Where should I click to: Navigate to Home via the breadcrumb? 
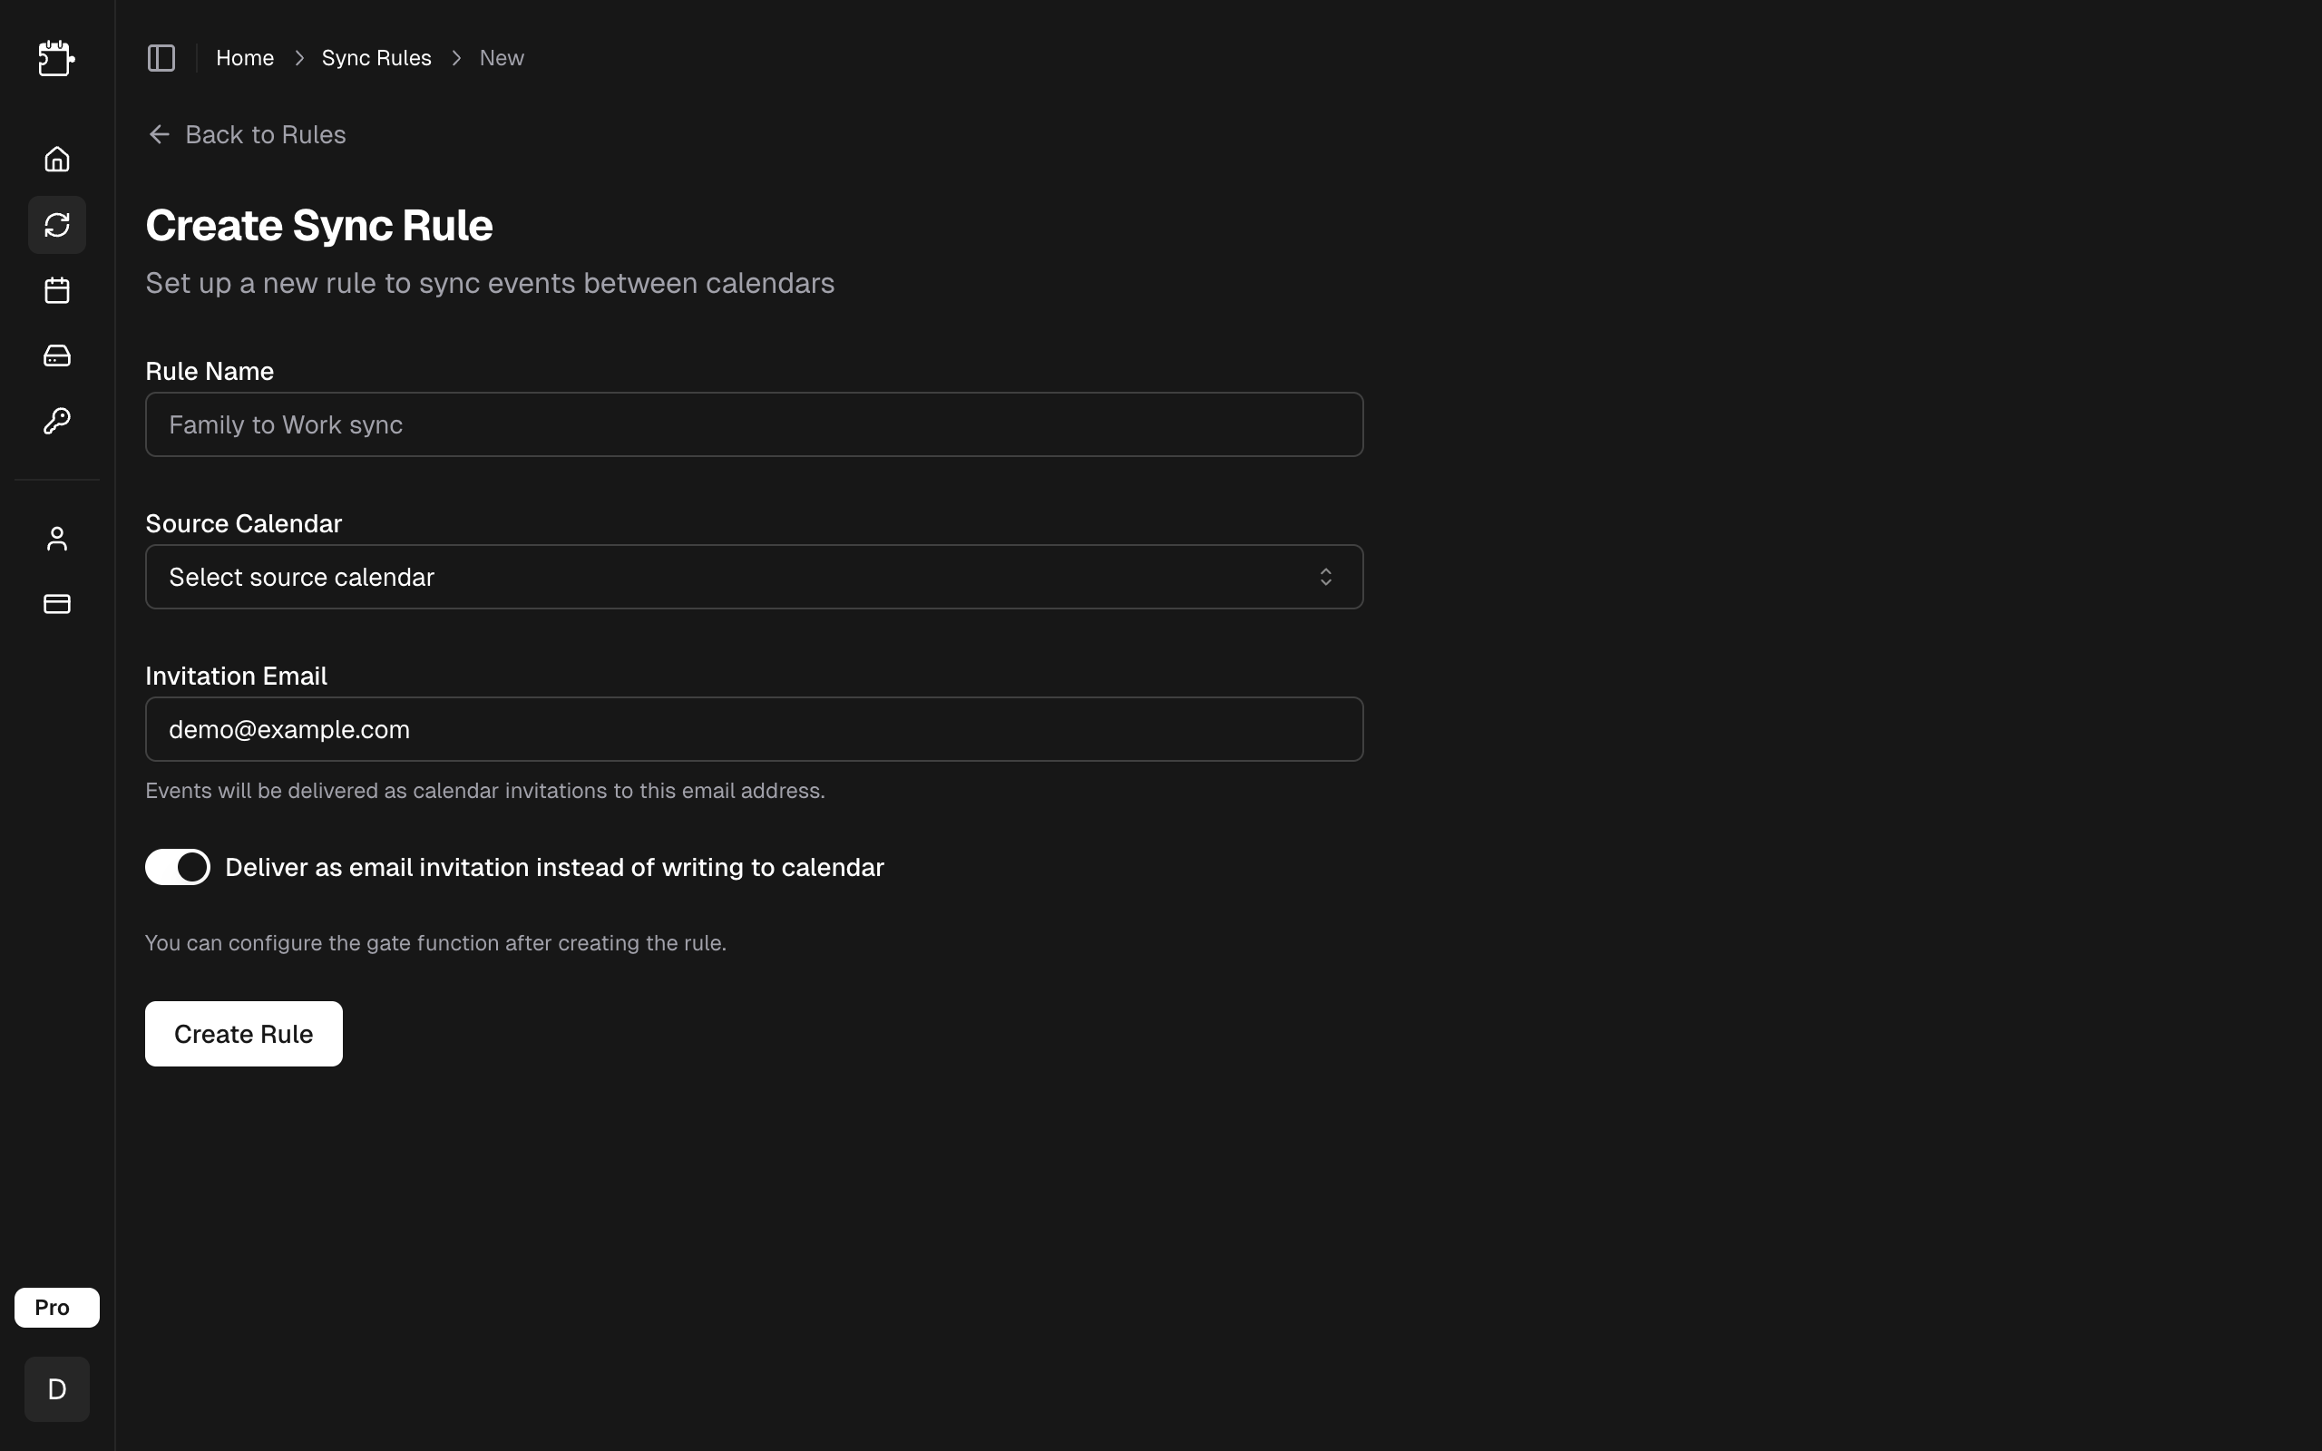tap(245, 57)
